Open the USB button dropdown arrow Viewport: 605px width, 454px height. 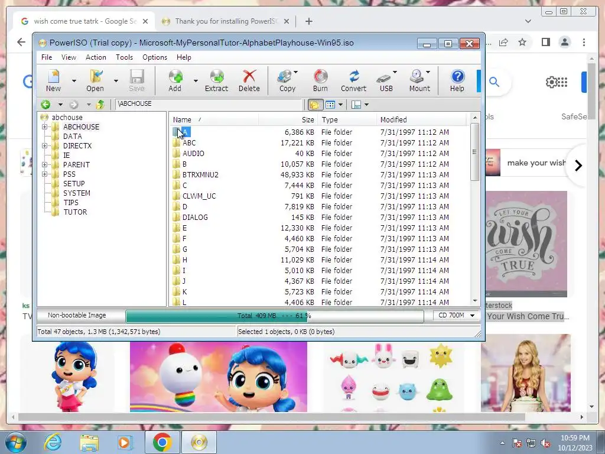pyautogui.click(x=395, y=72)
